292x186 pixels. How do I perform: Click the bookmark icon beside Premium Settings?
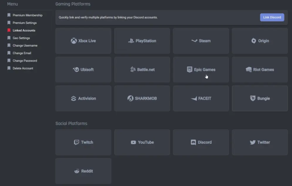(9, 22)
